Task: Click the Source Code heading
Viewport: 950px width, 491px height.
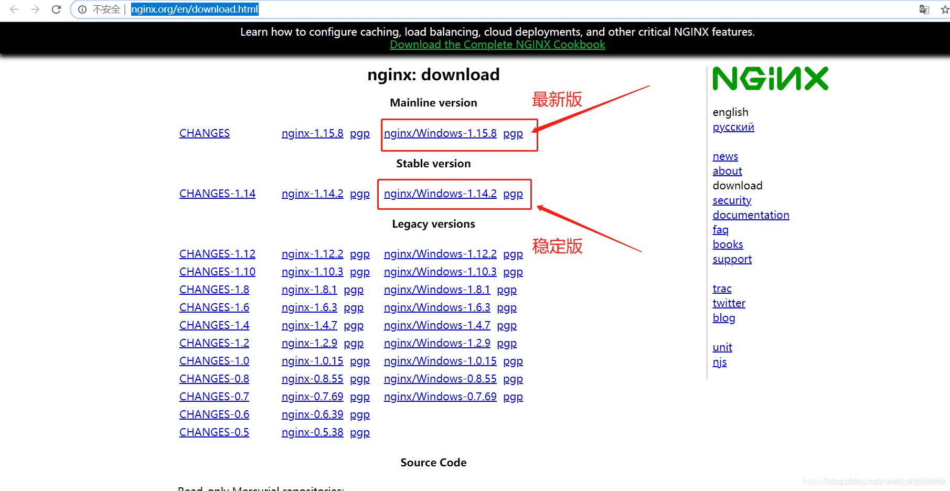Action: [433, 463]
